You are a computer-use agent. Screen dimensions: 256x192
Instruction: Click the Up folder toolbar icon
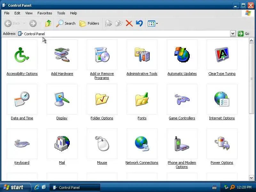click(x=48, y=23)
